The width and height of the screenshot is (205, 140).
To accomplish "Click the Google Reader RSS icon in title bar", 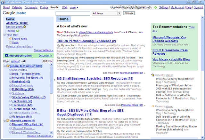I will pyautogui.click(x=3, y=2).
